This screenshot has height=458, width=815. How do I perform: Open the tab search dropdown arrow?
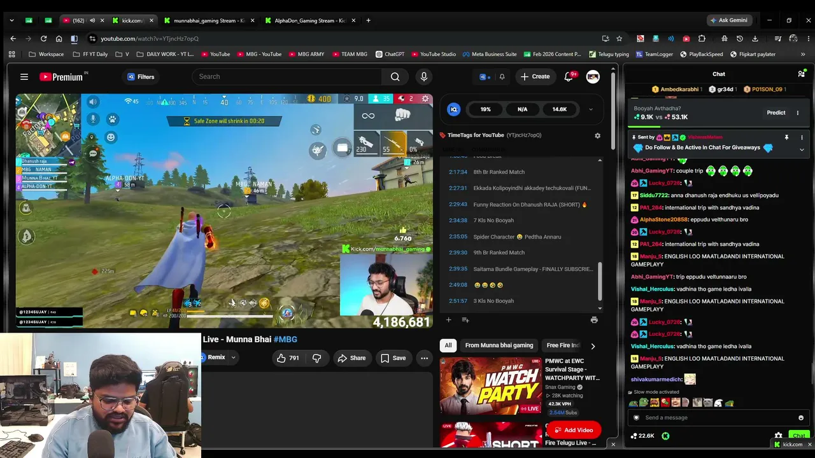click(x=11, y=20)
